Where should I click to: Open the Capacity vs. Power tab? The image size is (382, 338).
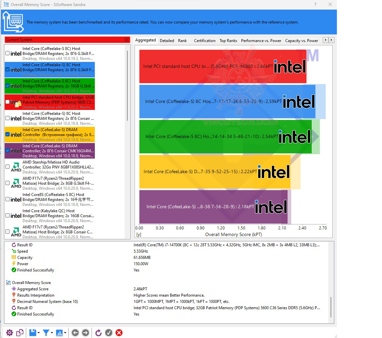[302, 41]
